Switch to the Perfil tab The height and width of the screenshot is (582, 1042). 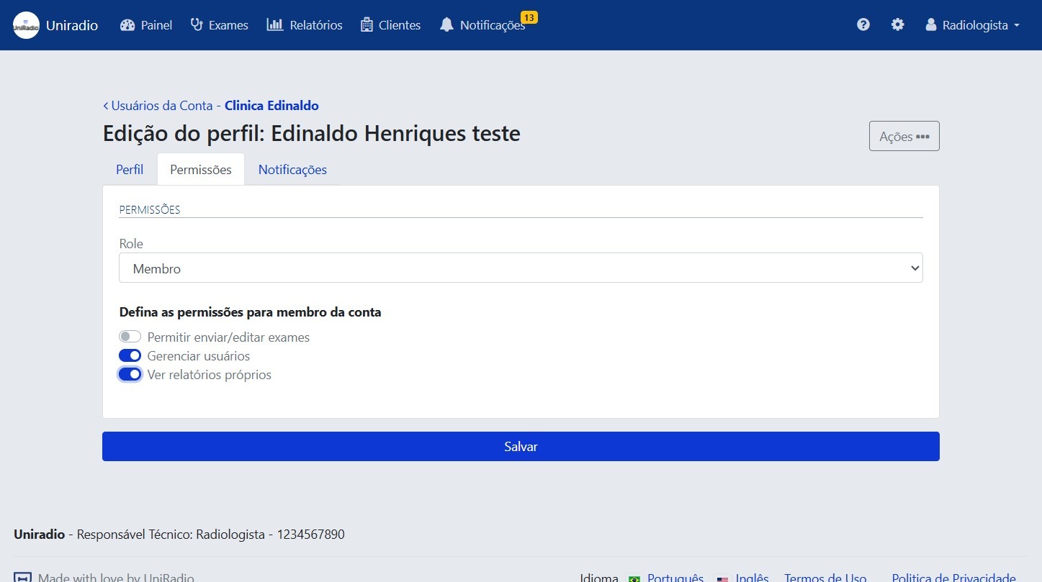(x=130, y=169)
